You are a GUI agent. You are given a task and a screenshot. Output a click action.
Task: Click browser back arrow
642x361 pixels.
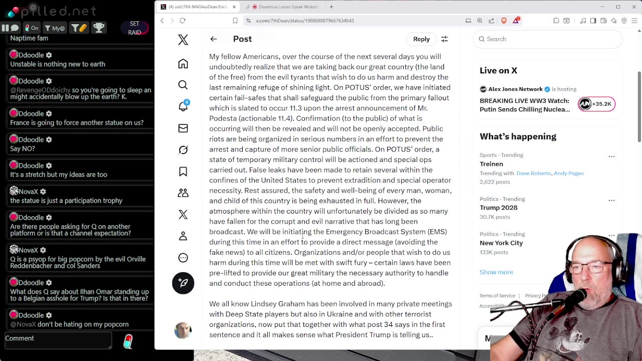(162, 21)
